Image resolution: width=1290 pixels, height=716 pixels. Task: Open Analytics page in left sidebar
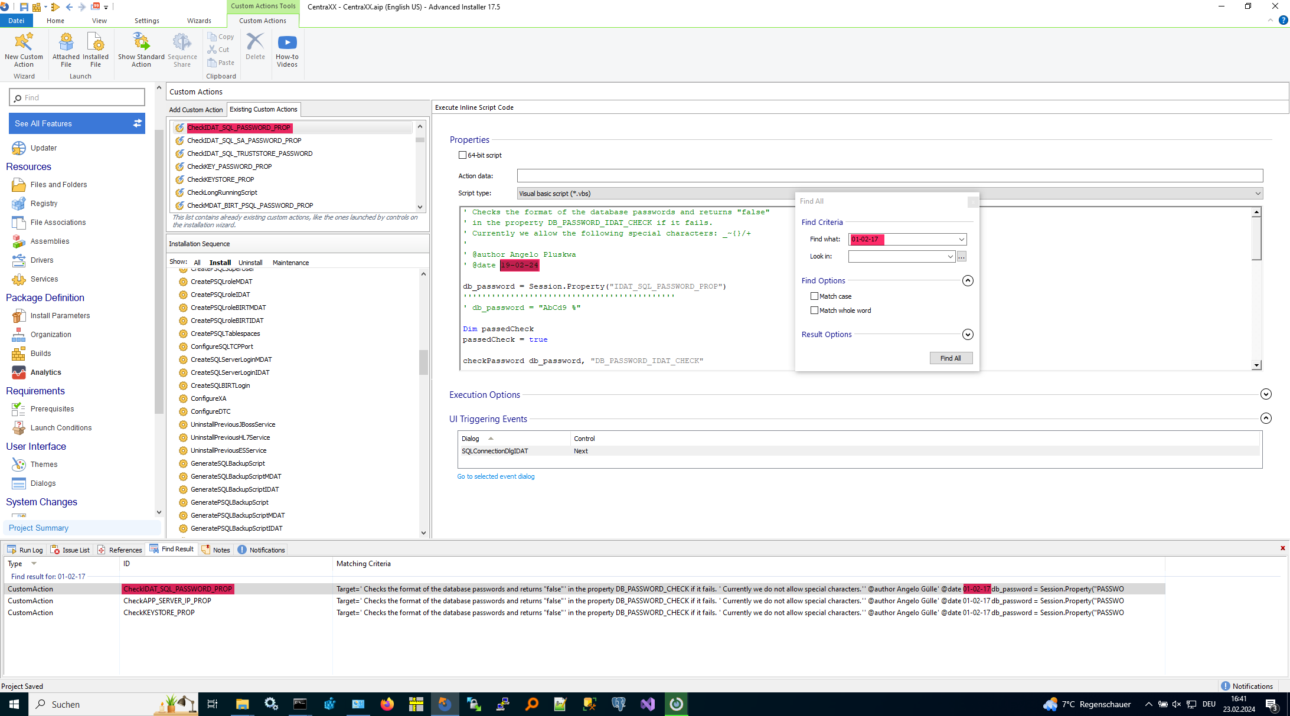pyautogui.click(x=45, y=372)
